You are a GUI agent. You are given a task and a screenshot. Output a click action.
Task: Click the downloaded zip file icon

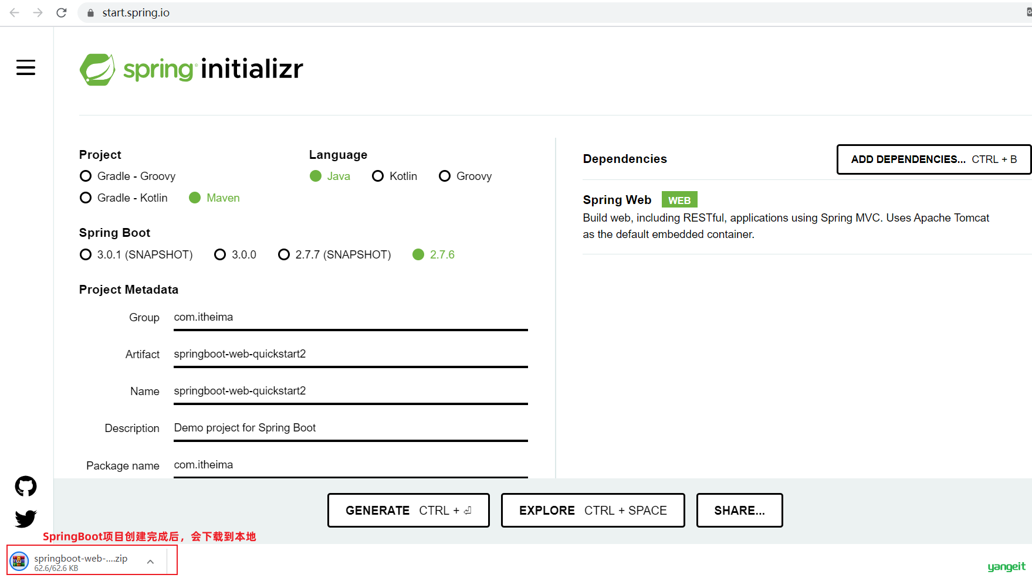click(19, 562)
